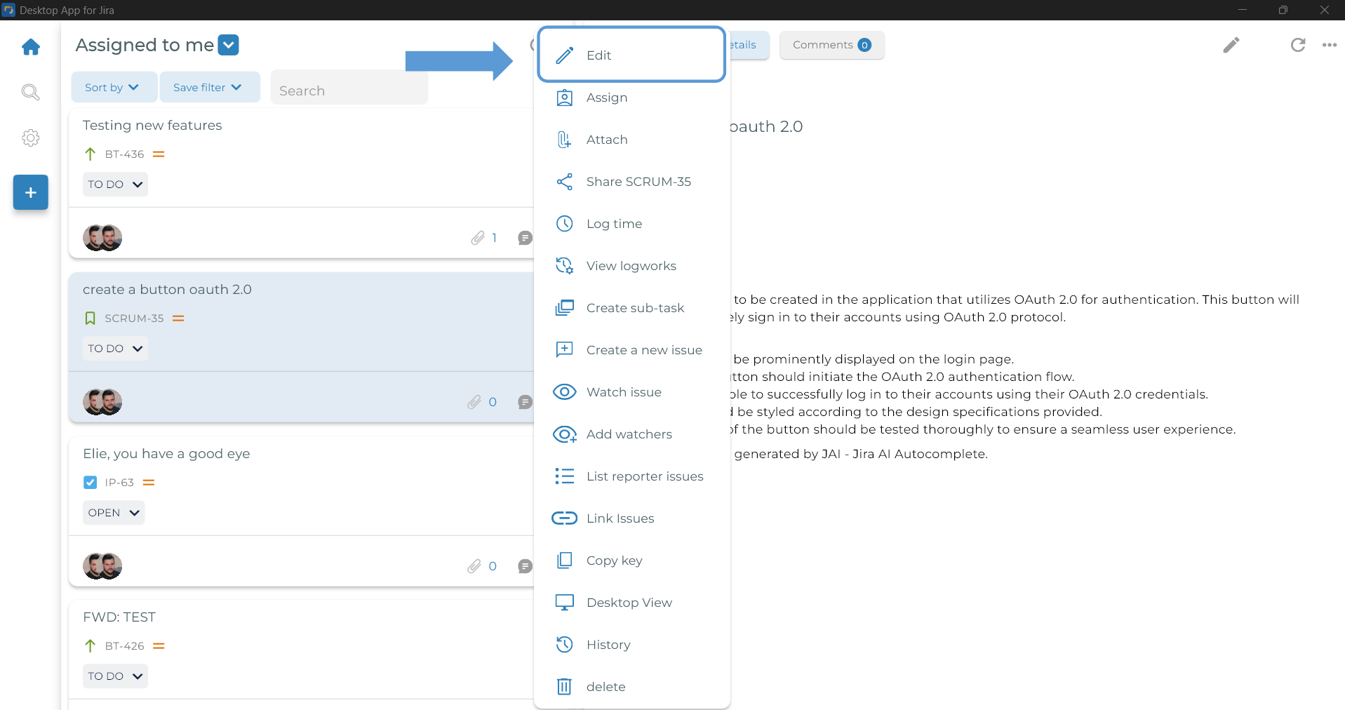1345x710 pixels.
Task: Click the pencil edit icon at top right
Action: click(x=1231, y=45)
